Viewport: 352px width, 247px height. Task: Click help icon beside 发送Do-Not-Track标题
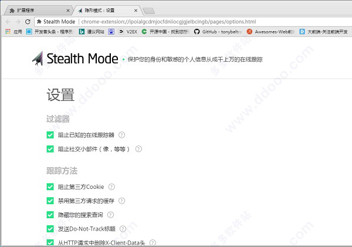pos(123,229)
